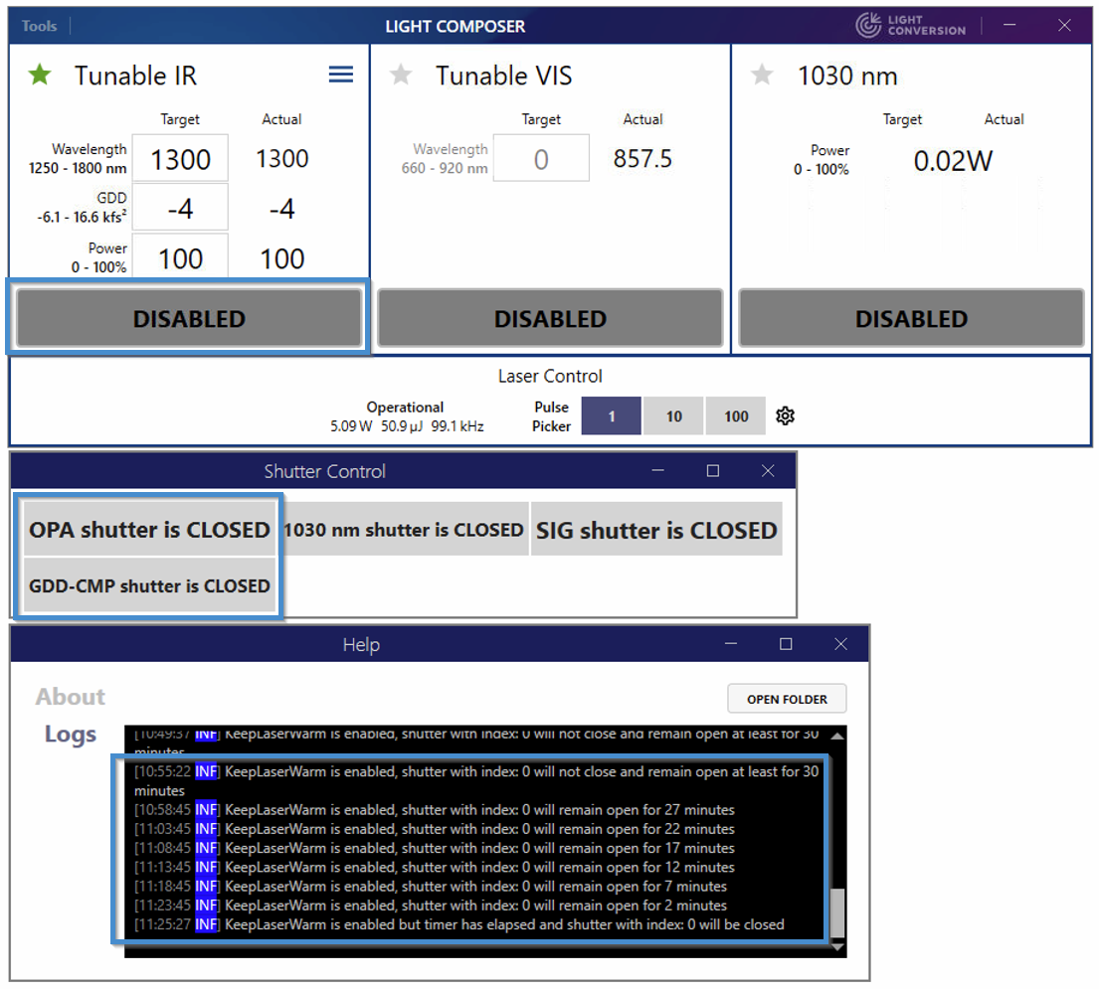Enable the 1030 nm output
Viewport: 1099px width, 989px height.
pos(911,319)
